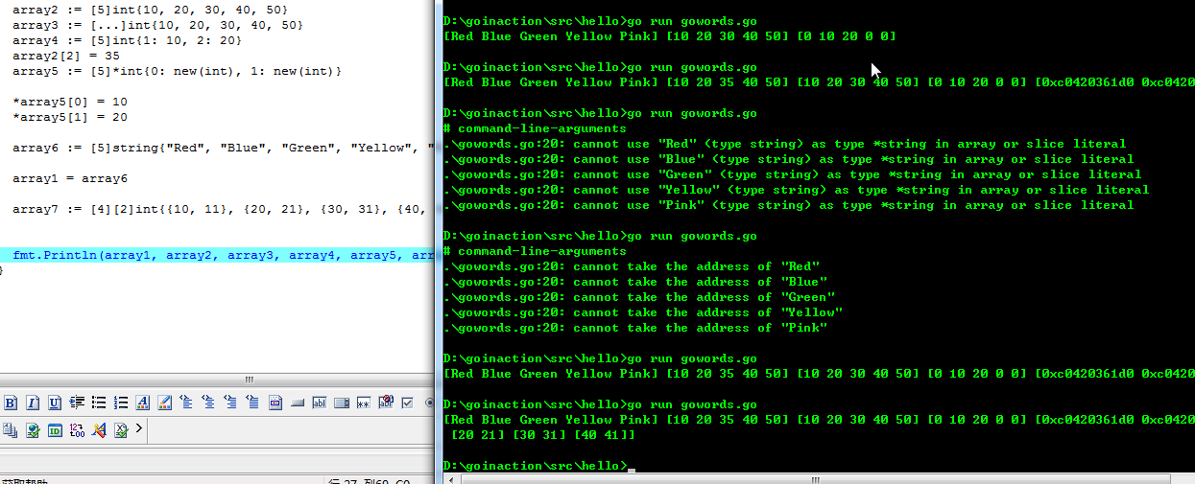
Task: Insert numbered ordered list icon
Action: (121, 403)
